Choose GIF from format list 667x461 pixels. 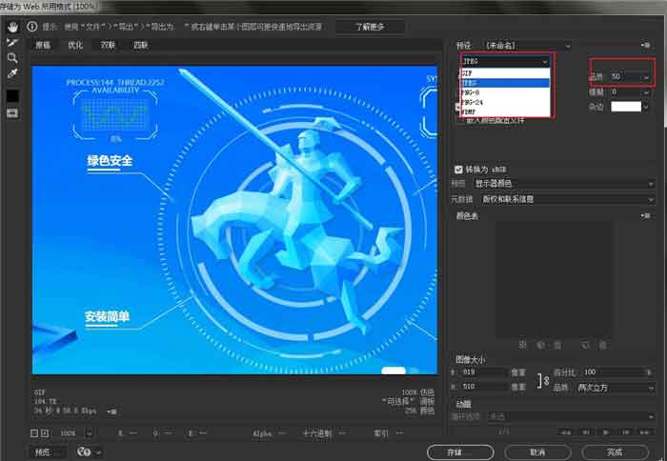pyautogui.click(x=505, y=73)
